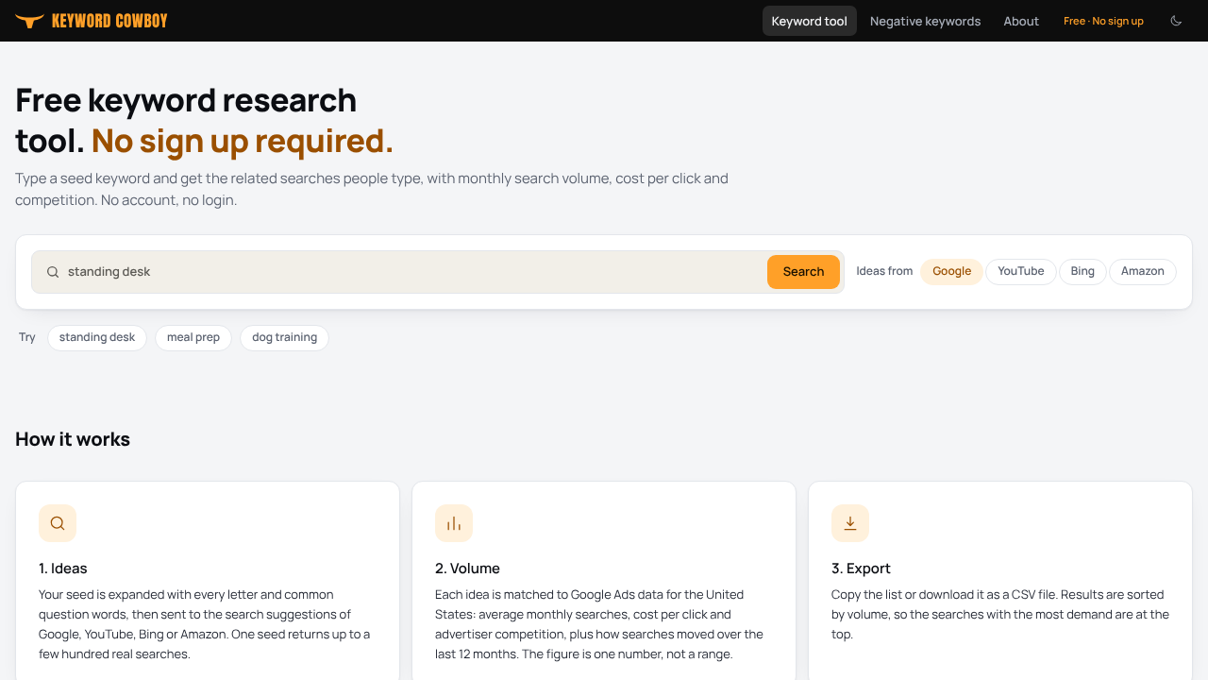The width and height of the screenshot is (1208, 680).
Task: Click the Keyword Cowboy longhorn logo icon
Action: [x=30, y=21]
